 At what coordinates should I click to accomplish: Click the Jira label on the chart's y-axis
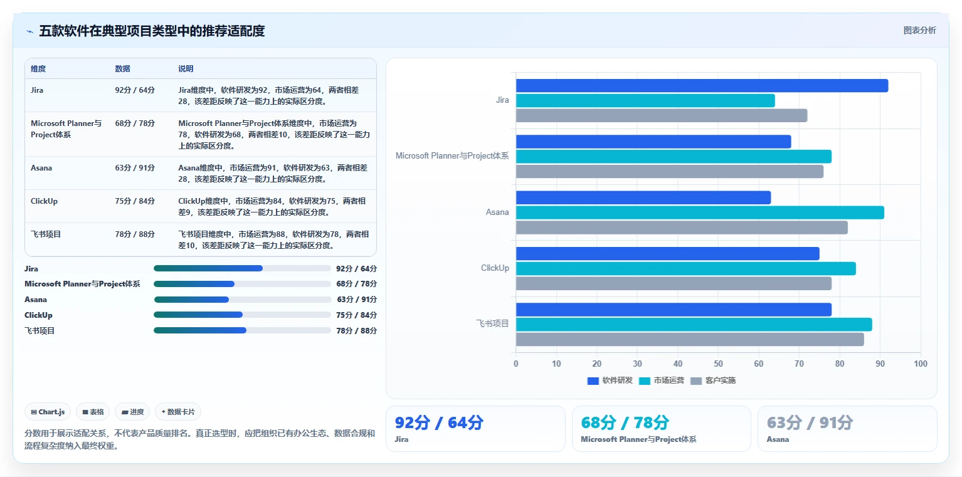(x=502, y=100)
